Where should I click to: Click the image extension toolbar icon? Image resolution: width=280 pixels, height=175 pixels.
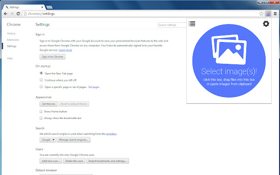(268, 14)
